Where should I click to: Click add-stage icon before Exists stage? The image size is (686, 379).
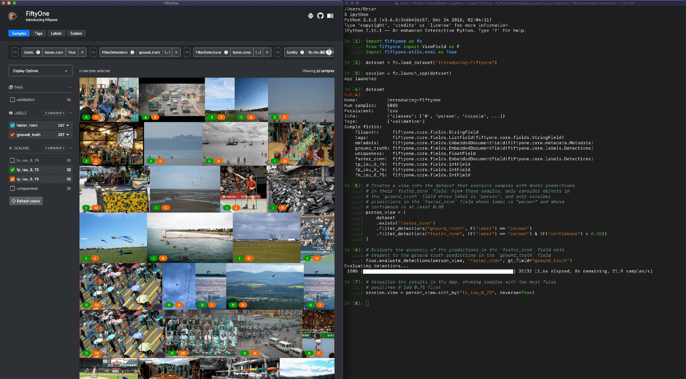point(15,52)
